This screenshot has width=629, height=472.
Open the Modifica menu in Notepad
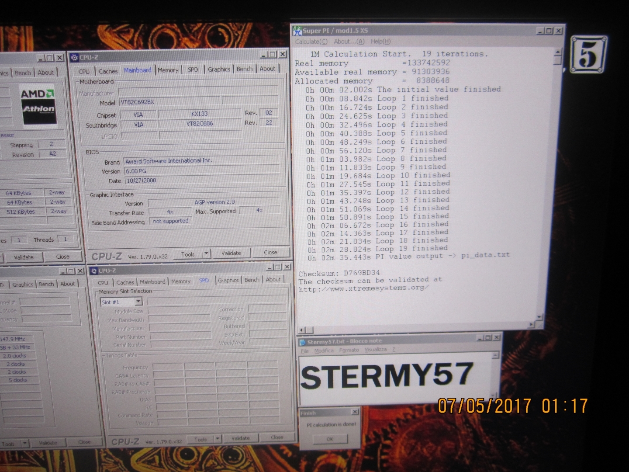(324, 351)
